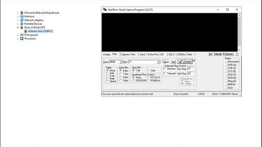Click the 'Char Count:0' status text
This screenshot has height=147, width=262.
coord(181,94)
